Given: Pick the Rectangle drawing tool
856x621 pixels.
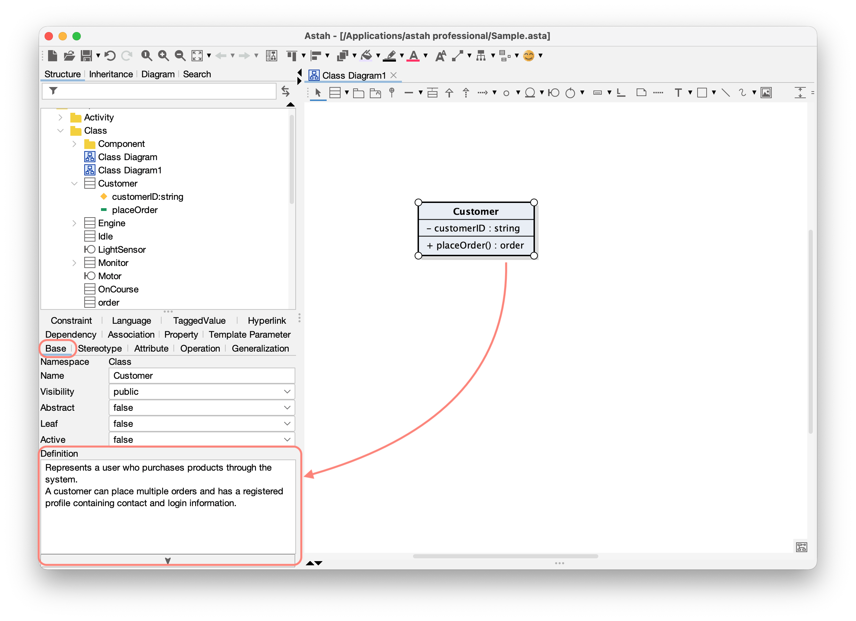Looking at the screenshot, I should [x=702, y=93].
